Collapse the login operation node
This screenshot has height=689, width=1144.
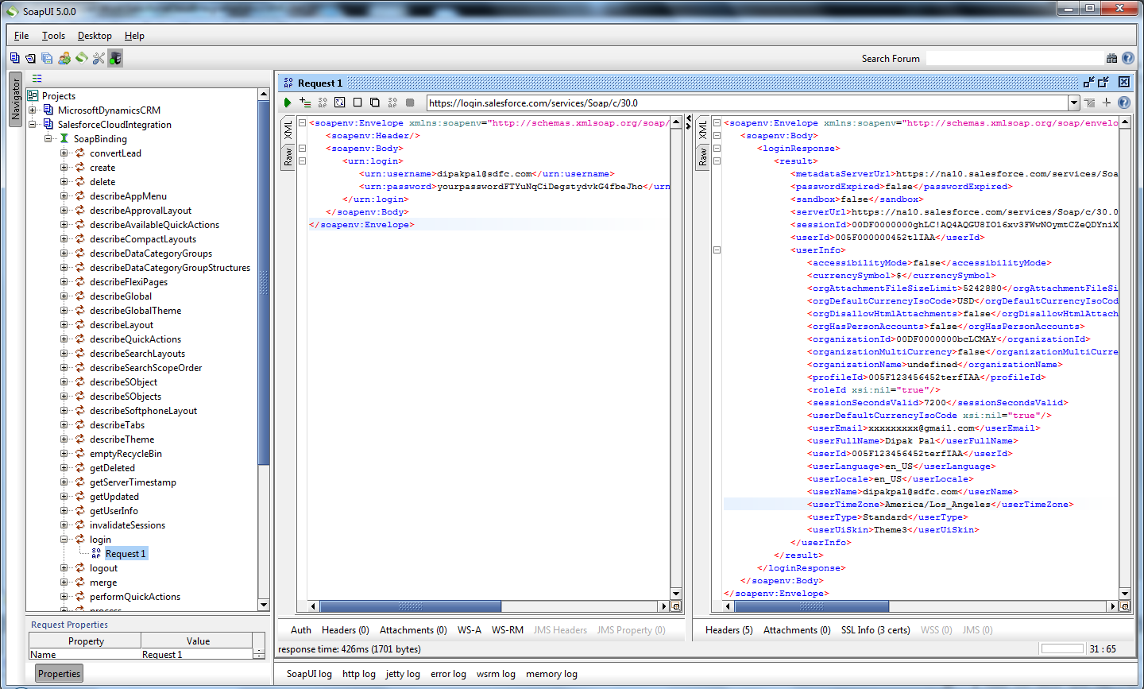(64, 540)
